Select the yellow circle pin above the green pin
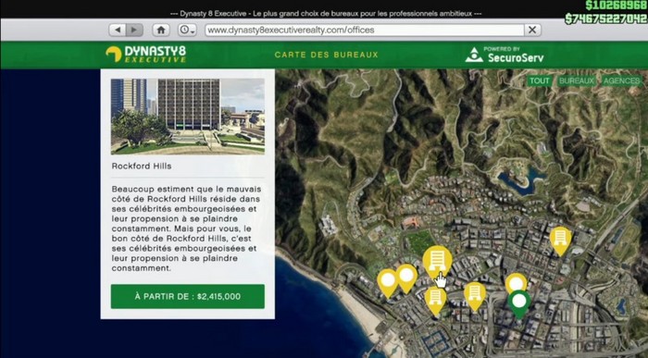 pos(517,282)
